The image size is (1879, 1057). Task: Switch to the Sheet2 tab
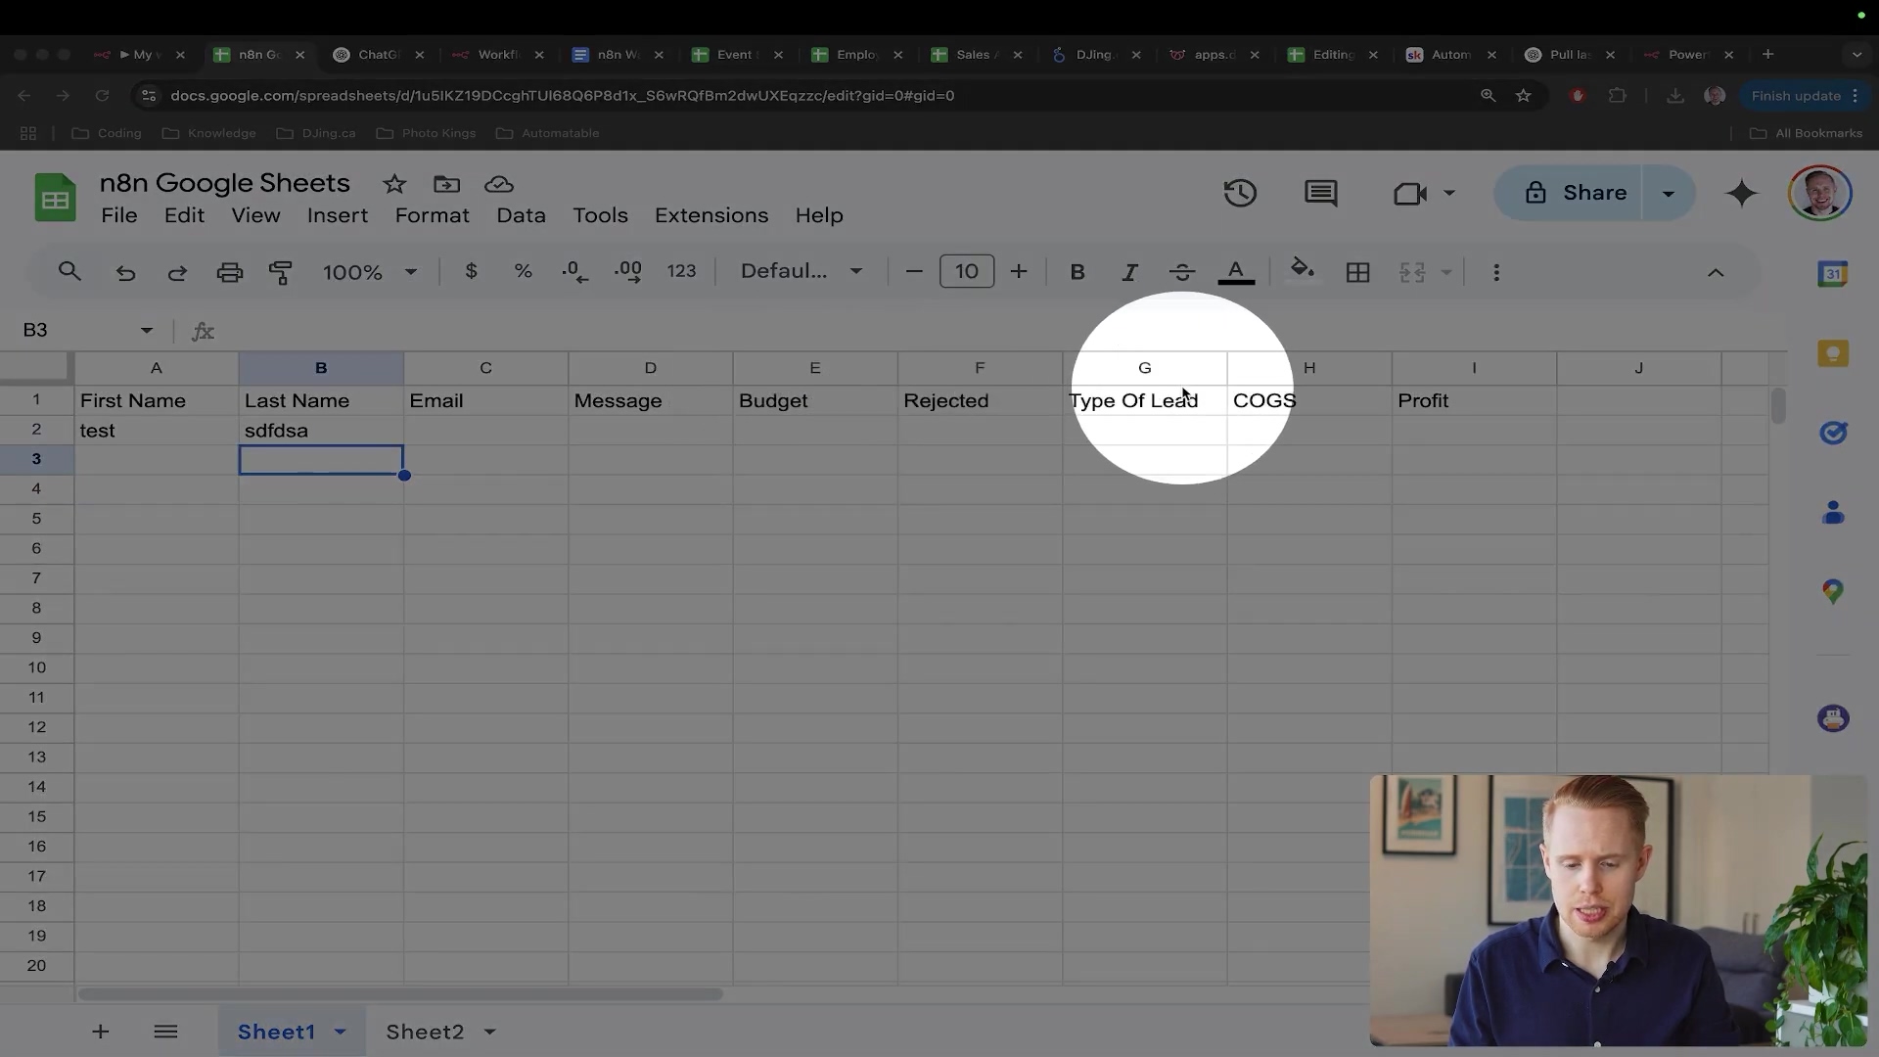coord(425,1032)
